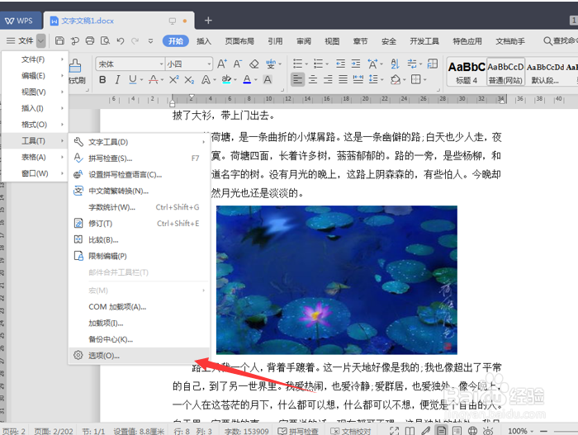Open the 表格(A) submenu
Screen dimensions: 578x435
tap(35, 157)
